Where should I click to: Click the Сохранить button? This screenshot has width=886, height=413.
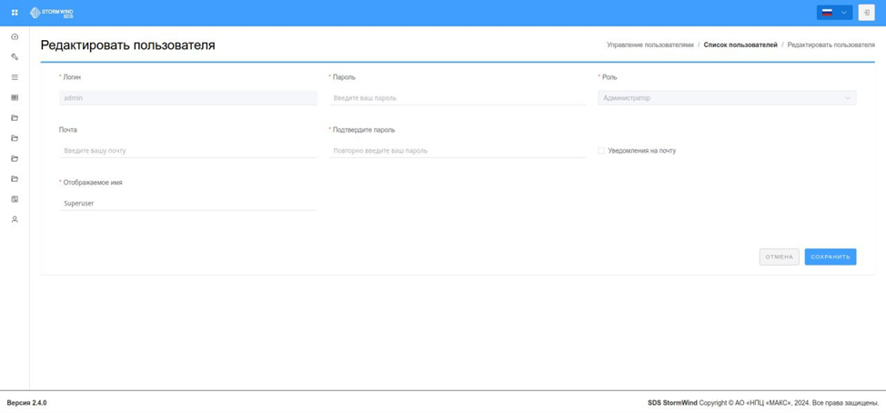tap(831, 257)
